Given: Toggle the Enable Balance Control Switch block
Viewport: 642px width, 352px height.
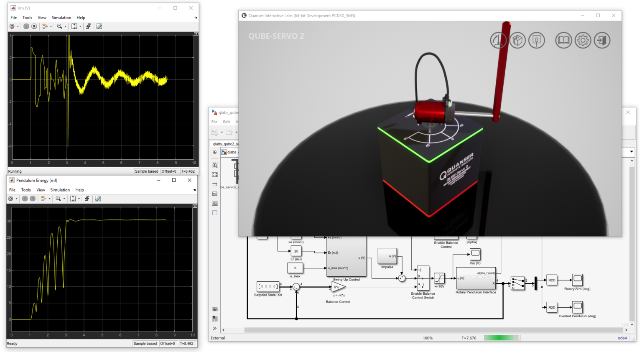Looking at the screenshot, I should [x=423, y=278].
